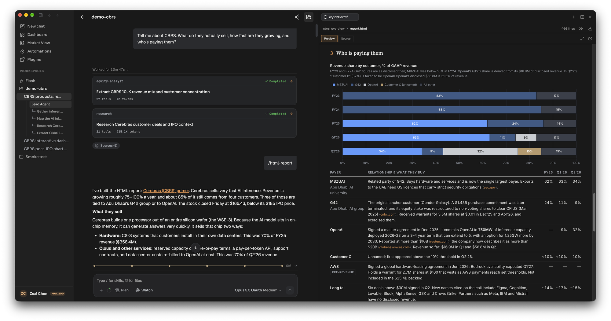Toggle the files folder icon in chat header
Viewport: 611px width, 321px height.
[309, 17]
